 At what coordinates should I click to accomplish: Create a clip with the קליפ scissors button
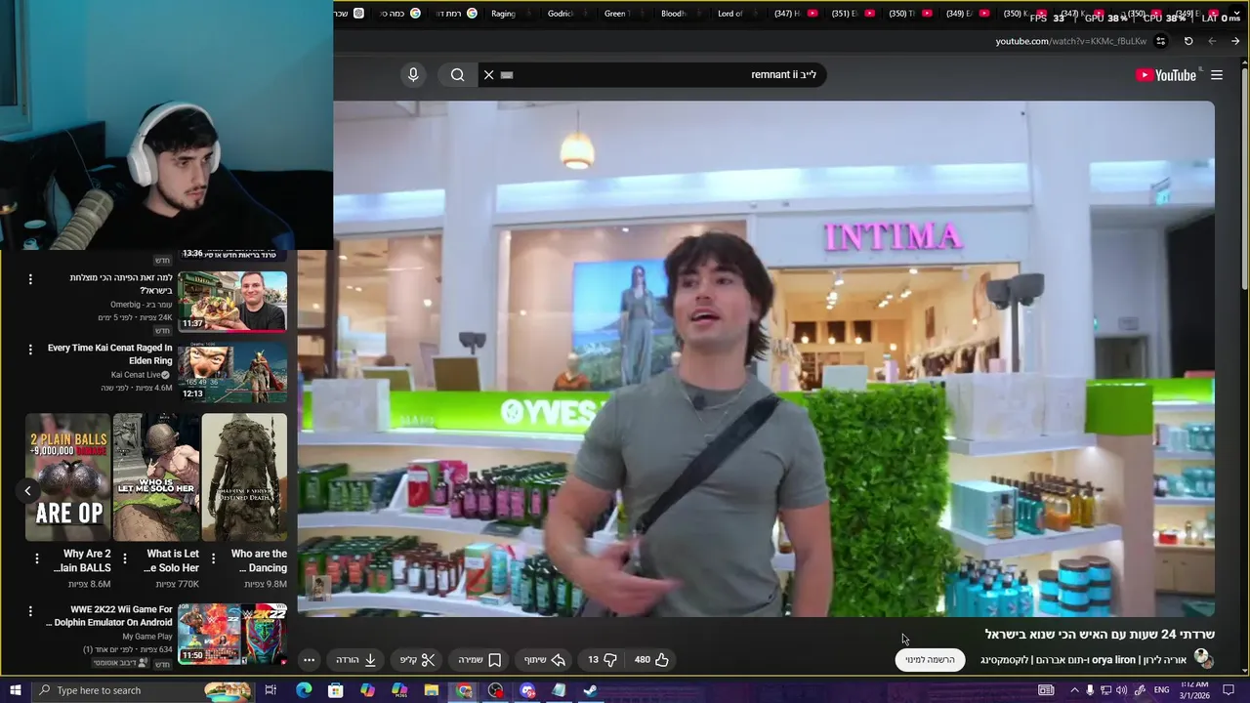(417, 660)
